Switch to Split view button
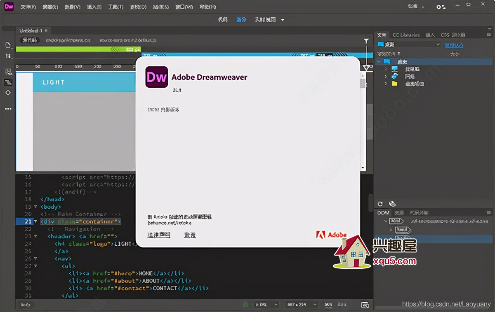Screen dimensions: 495x312 [x=241, y=20]
